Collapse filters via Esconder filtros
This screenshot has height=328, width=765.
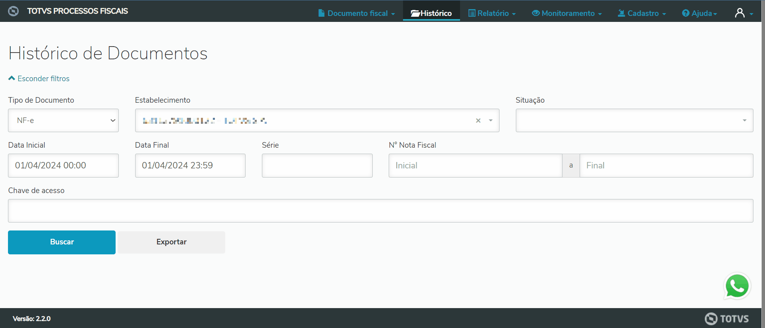[39, 78]
